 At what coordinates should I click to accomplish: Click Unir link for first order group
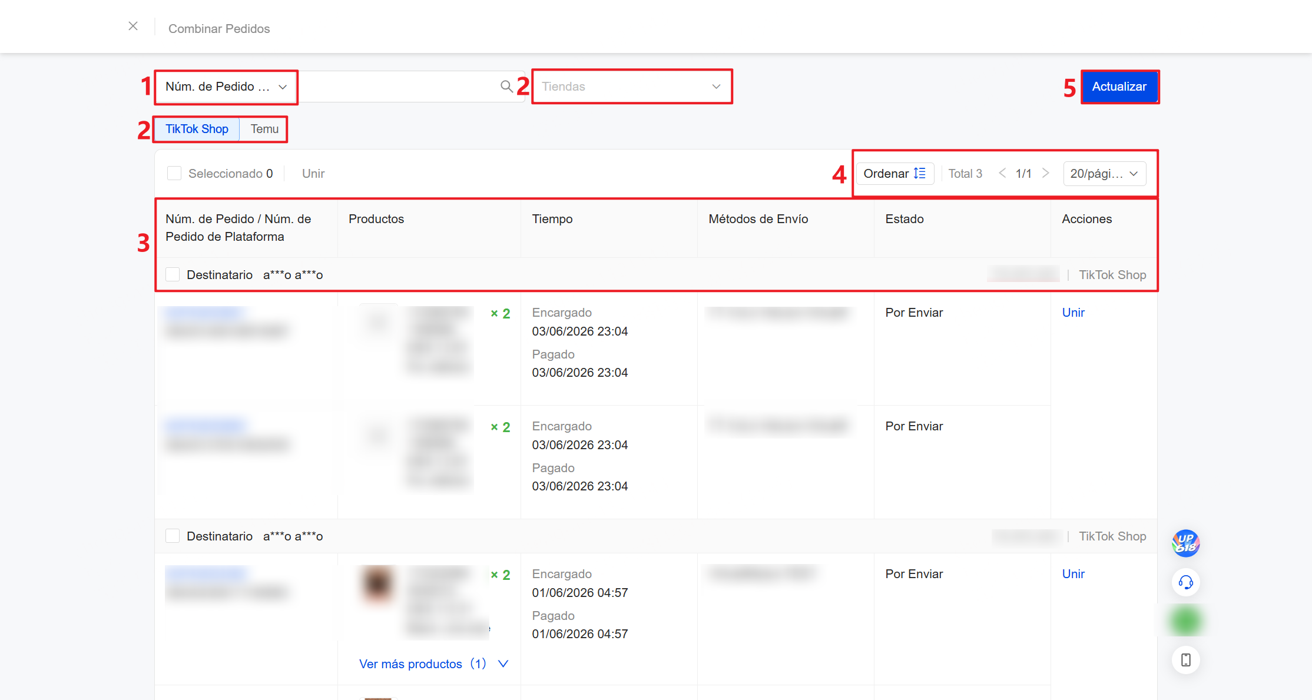pyautogui.click(x=1073, y=313)
